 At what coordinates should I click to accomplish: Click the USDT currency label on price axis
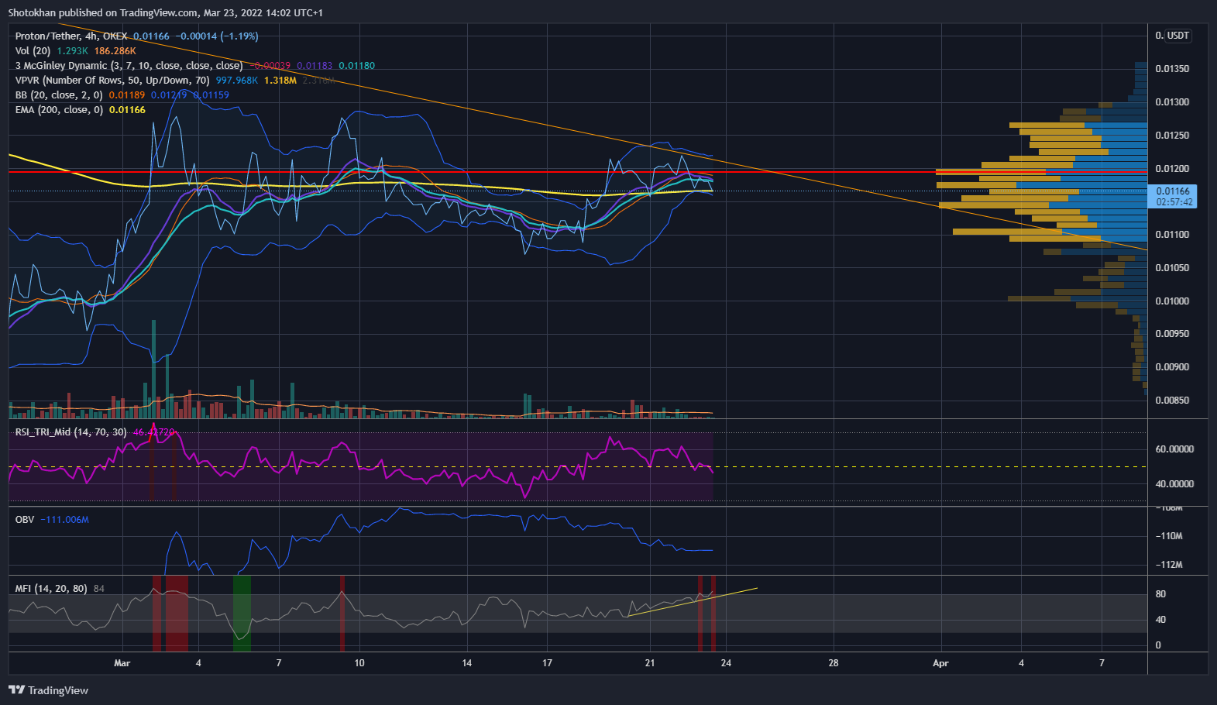click(1178, 36)
